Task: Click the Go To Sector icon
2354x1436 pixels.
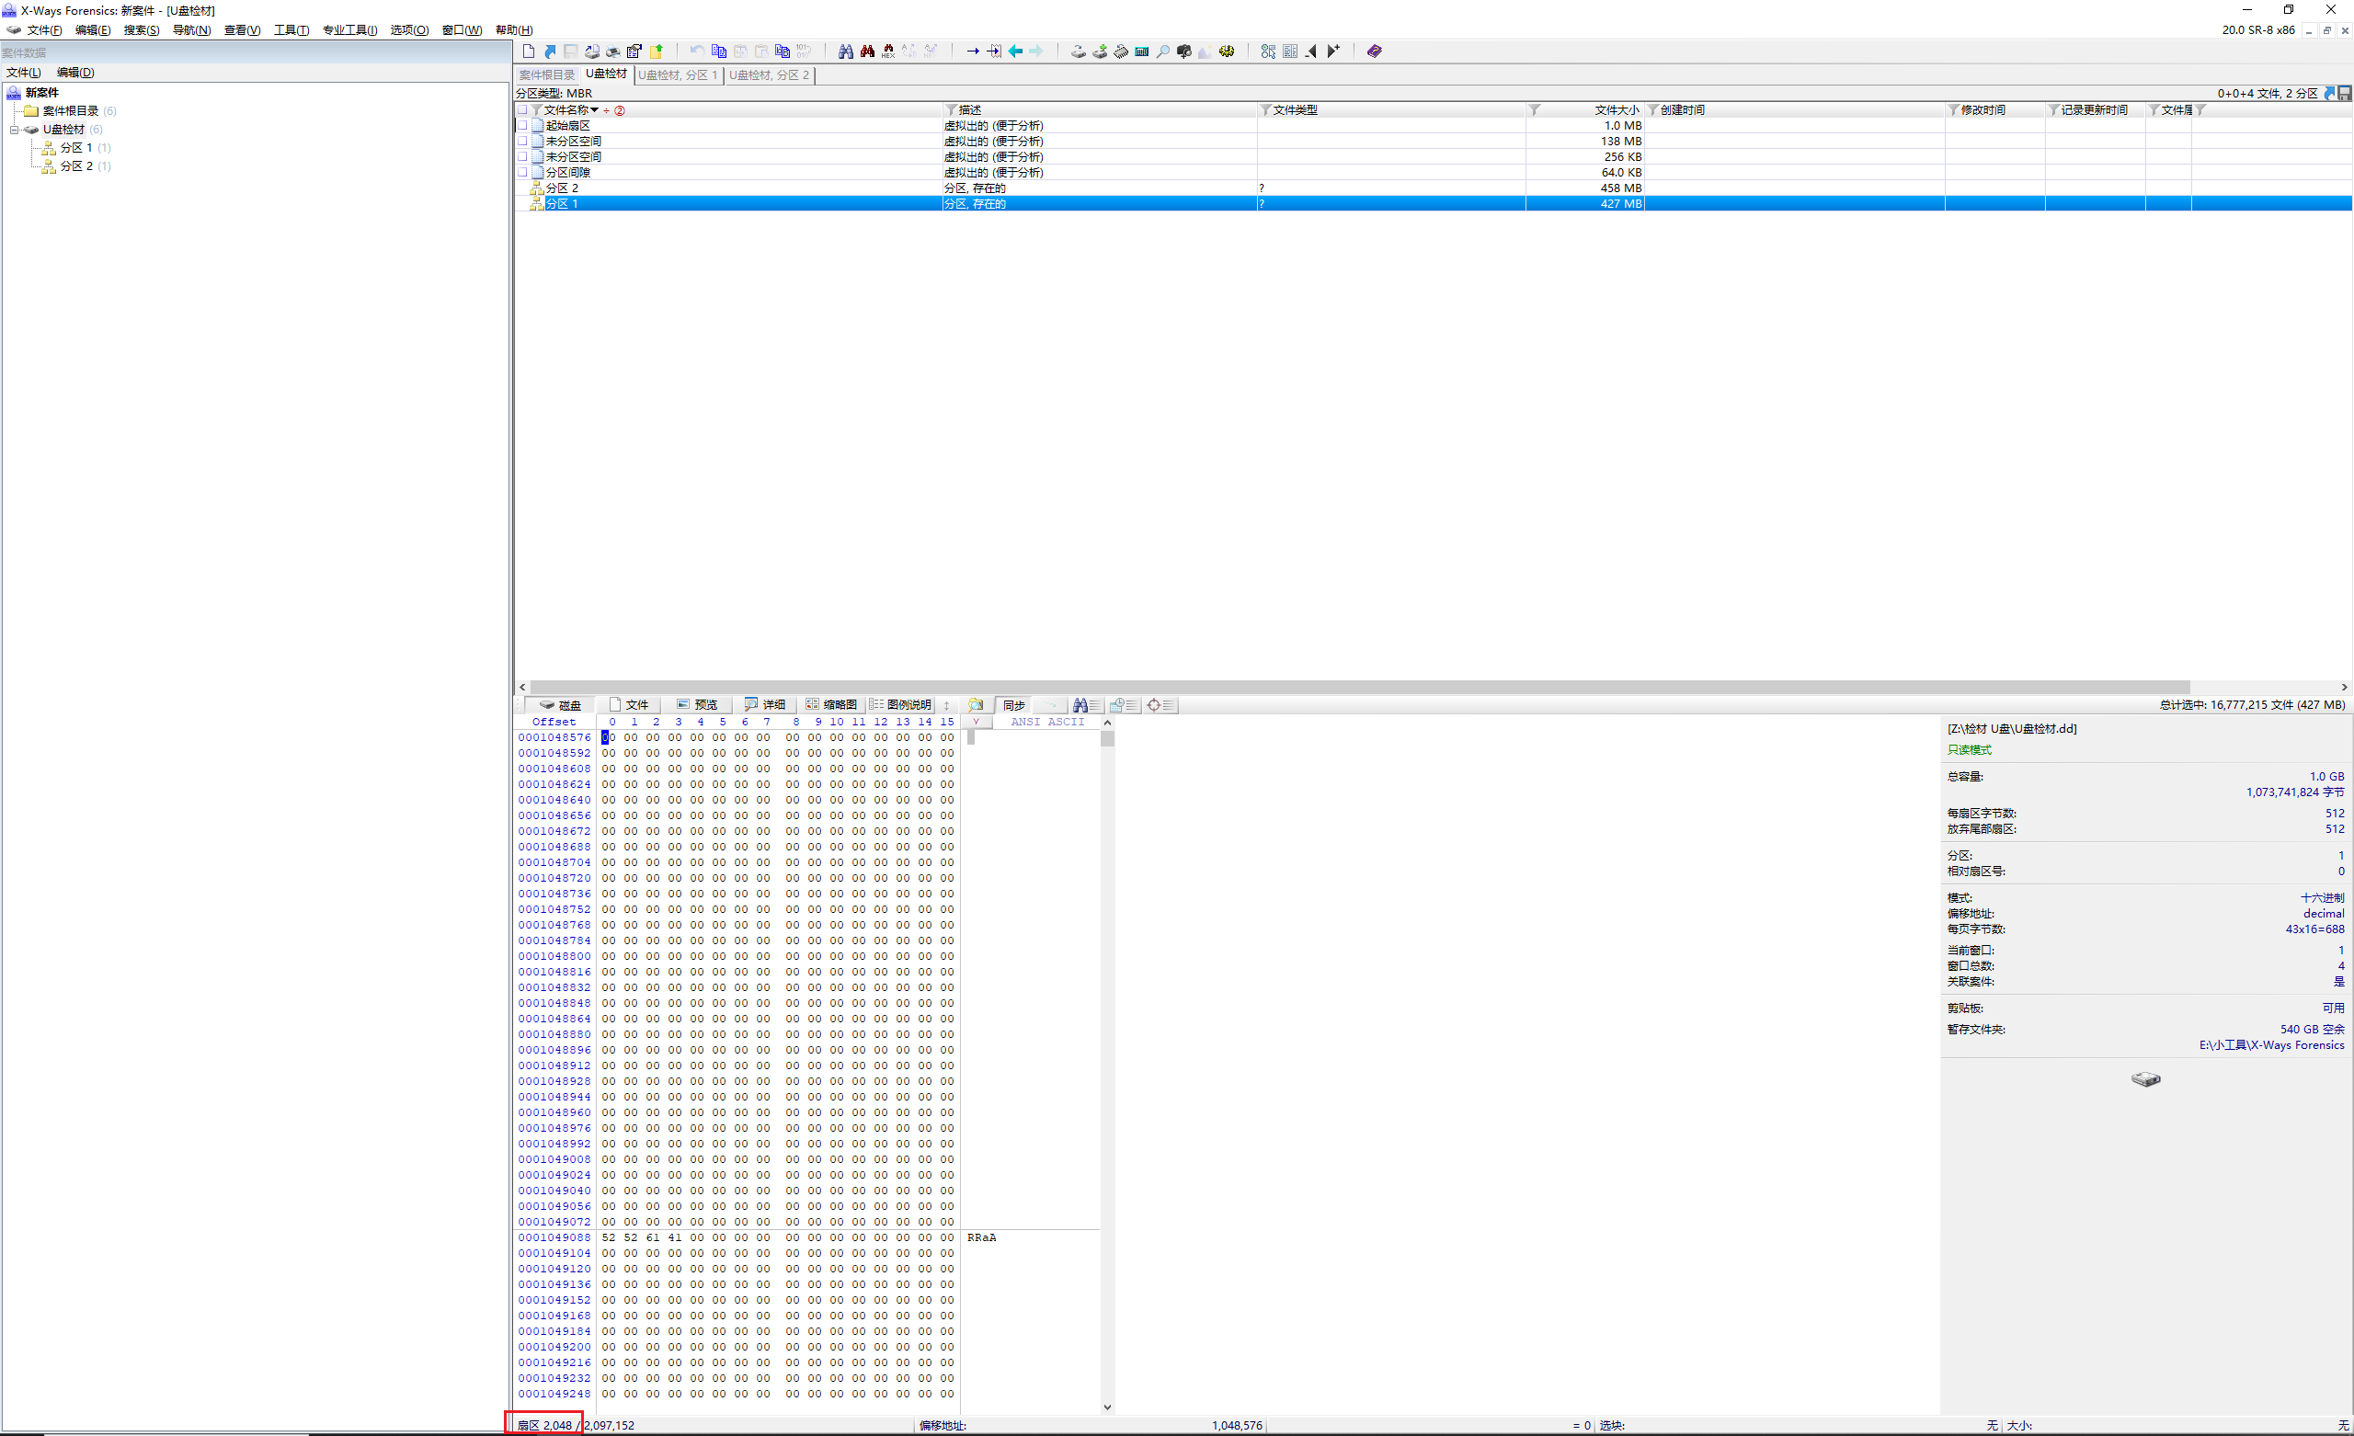Action: [995, 51]
